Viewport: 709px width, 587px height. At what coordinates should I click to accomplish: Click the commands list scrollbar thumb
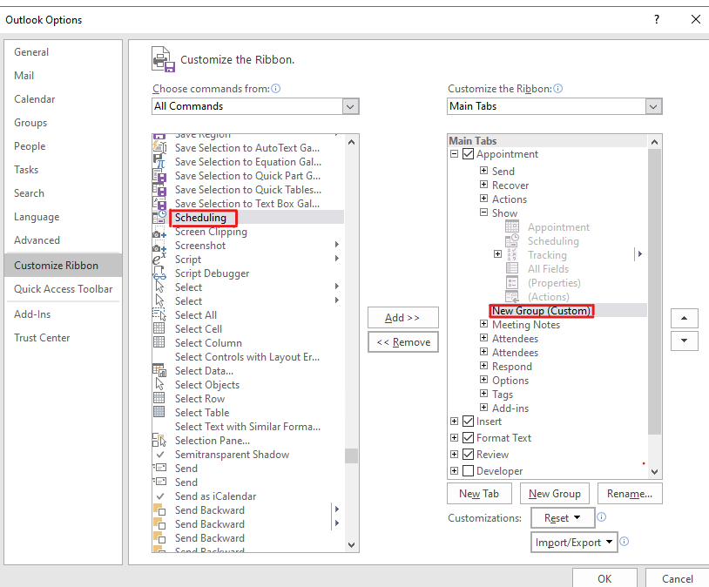click(351, 455)
